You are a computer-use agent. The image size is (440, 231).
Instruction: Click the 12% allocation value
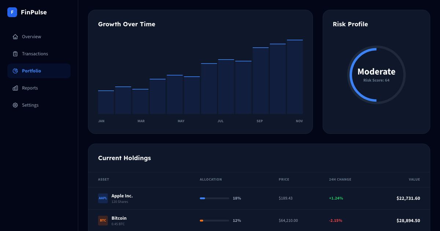click(x=237, y=221)
